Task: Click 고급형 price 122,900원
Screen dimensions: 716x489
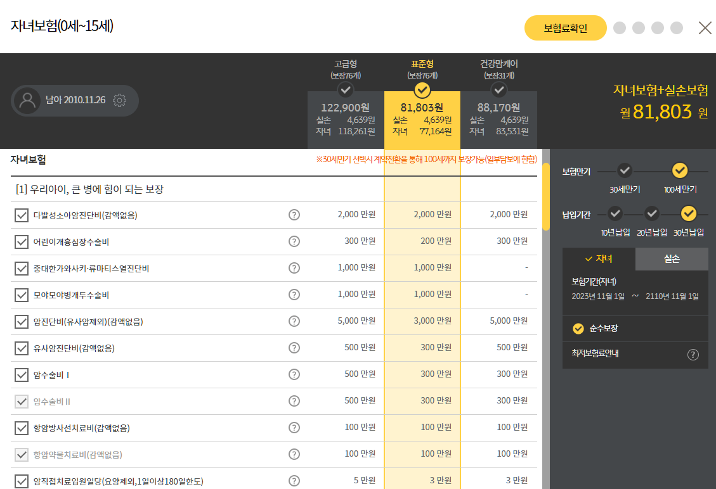Action: (345, 108)
